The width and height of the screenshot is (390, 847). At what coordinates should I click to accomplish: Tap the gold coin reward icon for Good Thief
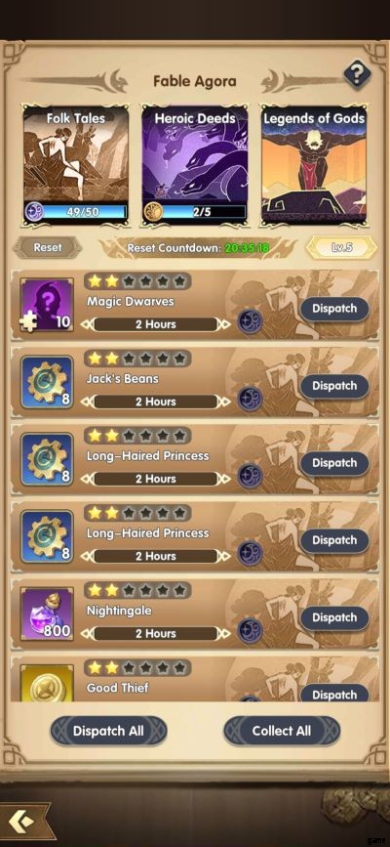[x=47, y=683]
